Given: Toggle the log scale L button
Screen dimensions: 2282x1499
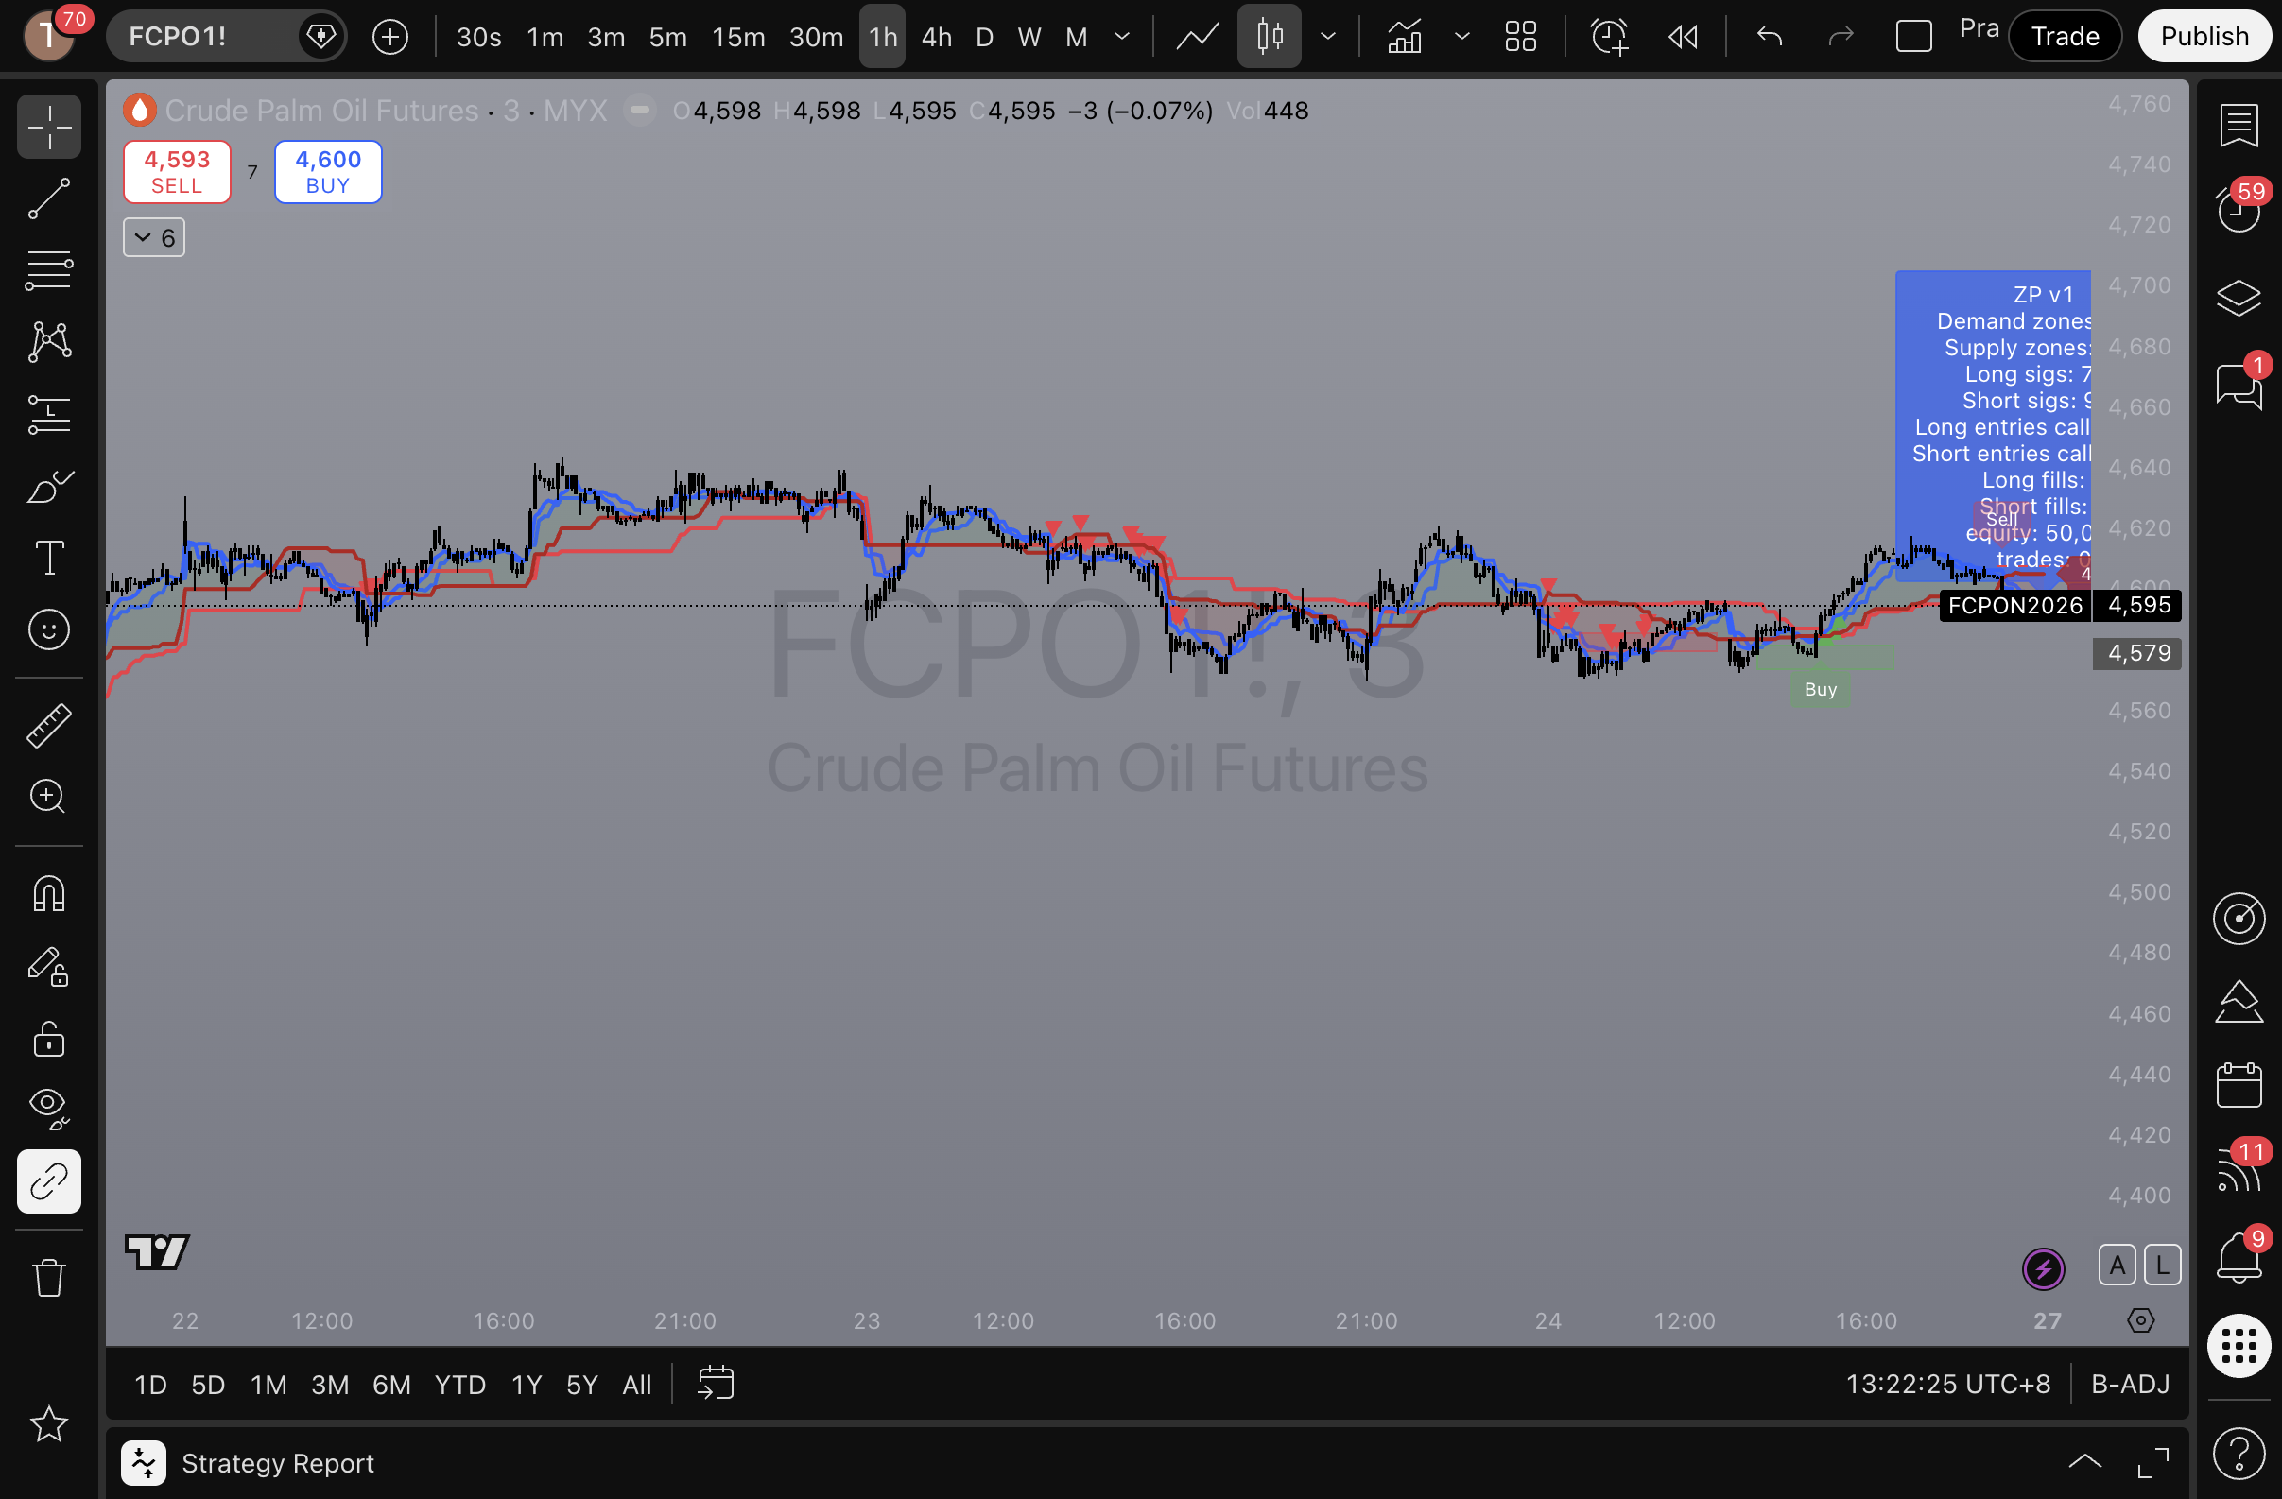Looking at the screenshot, I should coord(2162,1266).
